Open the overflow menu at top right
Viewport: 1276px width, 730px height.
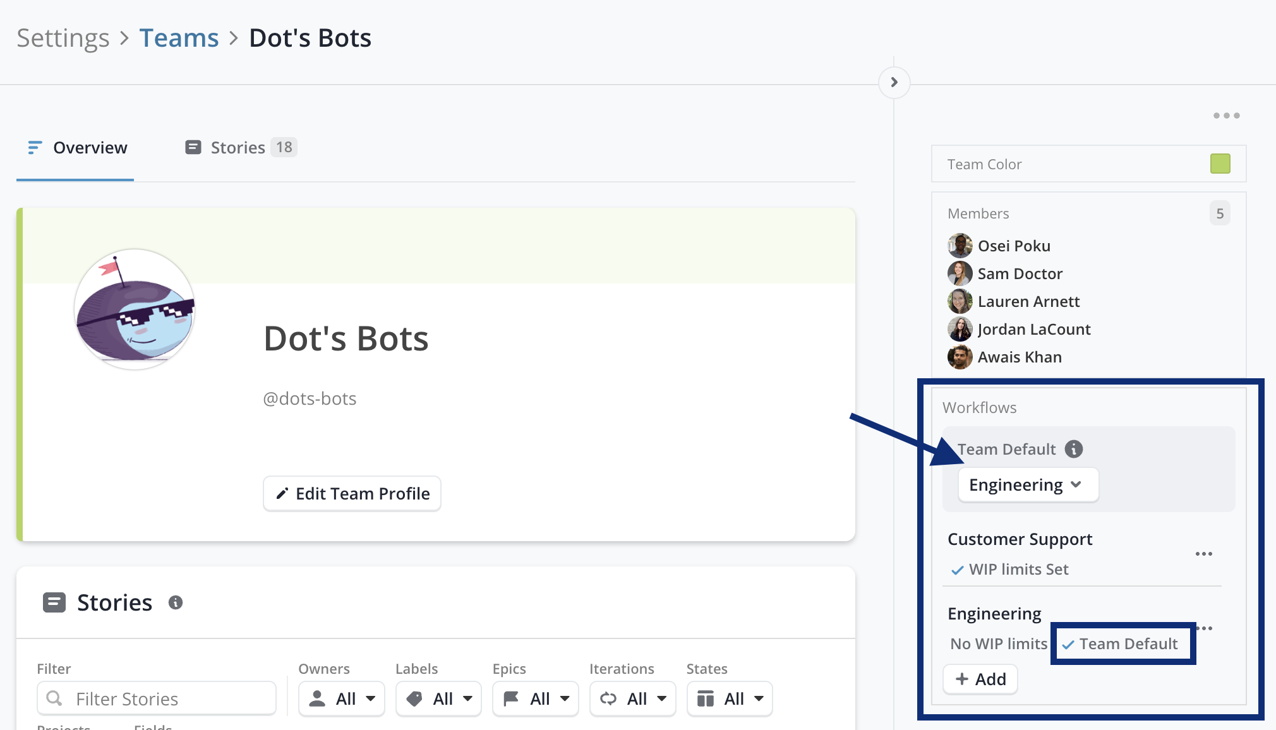1225,115
